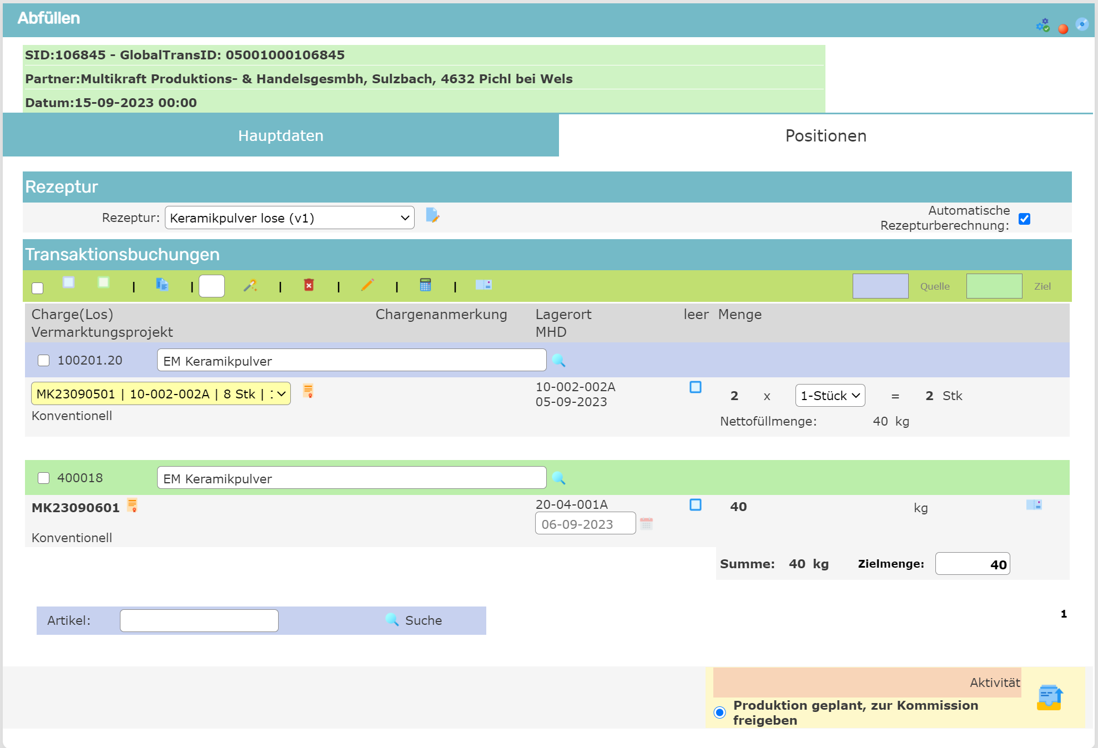Click the copy documents toolbar icon
Screen dimensions: 1098x748
[162, 285]
